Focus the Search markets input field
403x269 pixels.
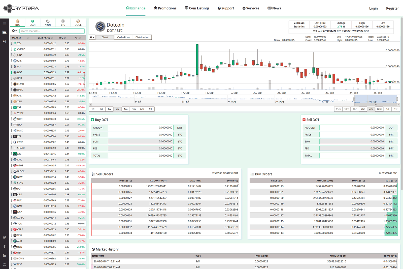52,31
